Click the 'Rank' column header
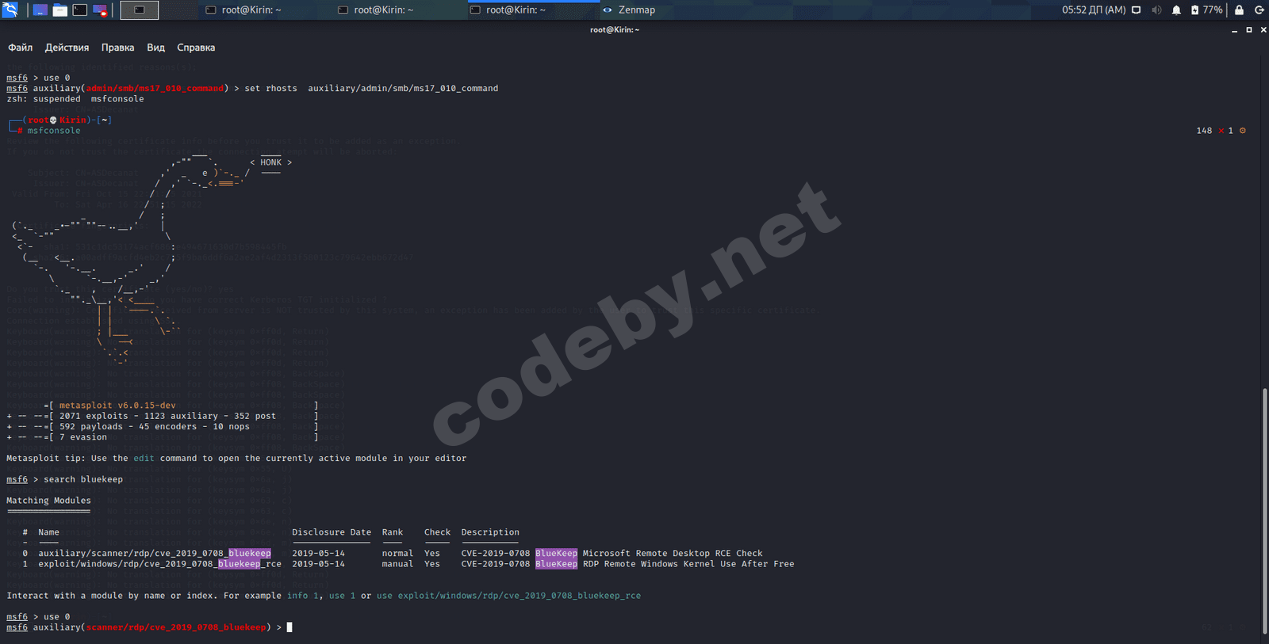The height and width of the screenshot is (644, 1269). (393, 532)
